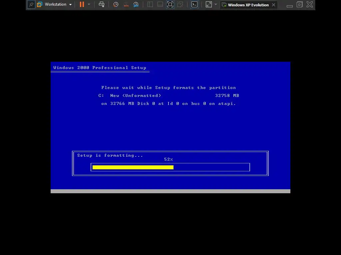341x255 pixels.
Task: Open the power options dropdown arrow
Action: point(89,4)
